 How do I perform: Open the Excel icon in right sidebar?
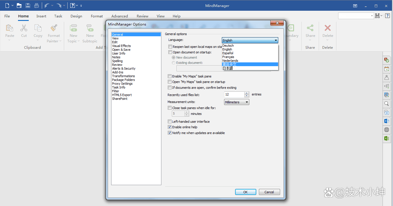click(x=386, y=138)
